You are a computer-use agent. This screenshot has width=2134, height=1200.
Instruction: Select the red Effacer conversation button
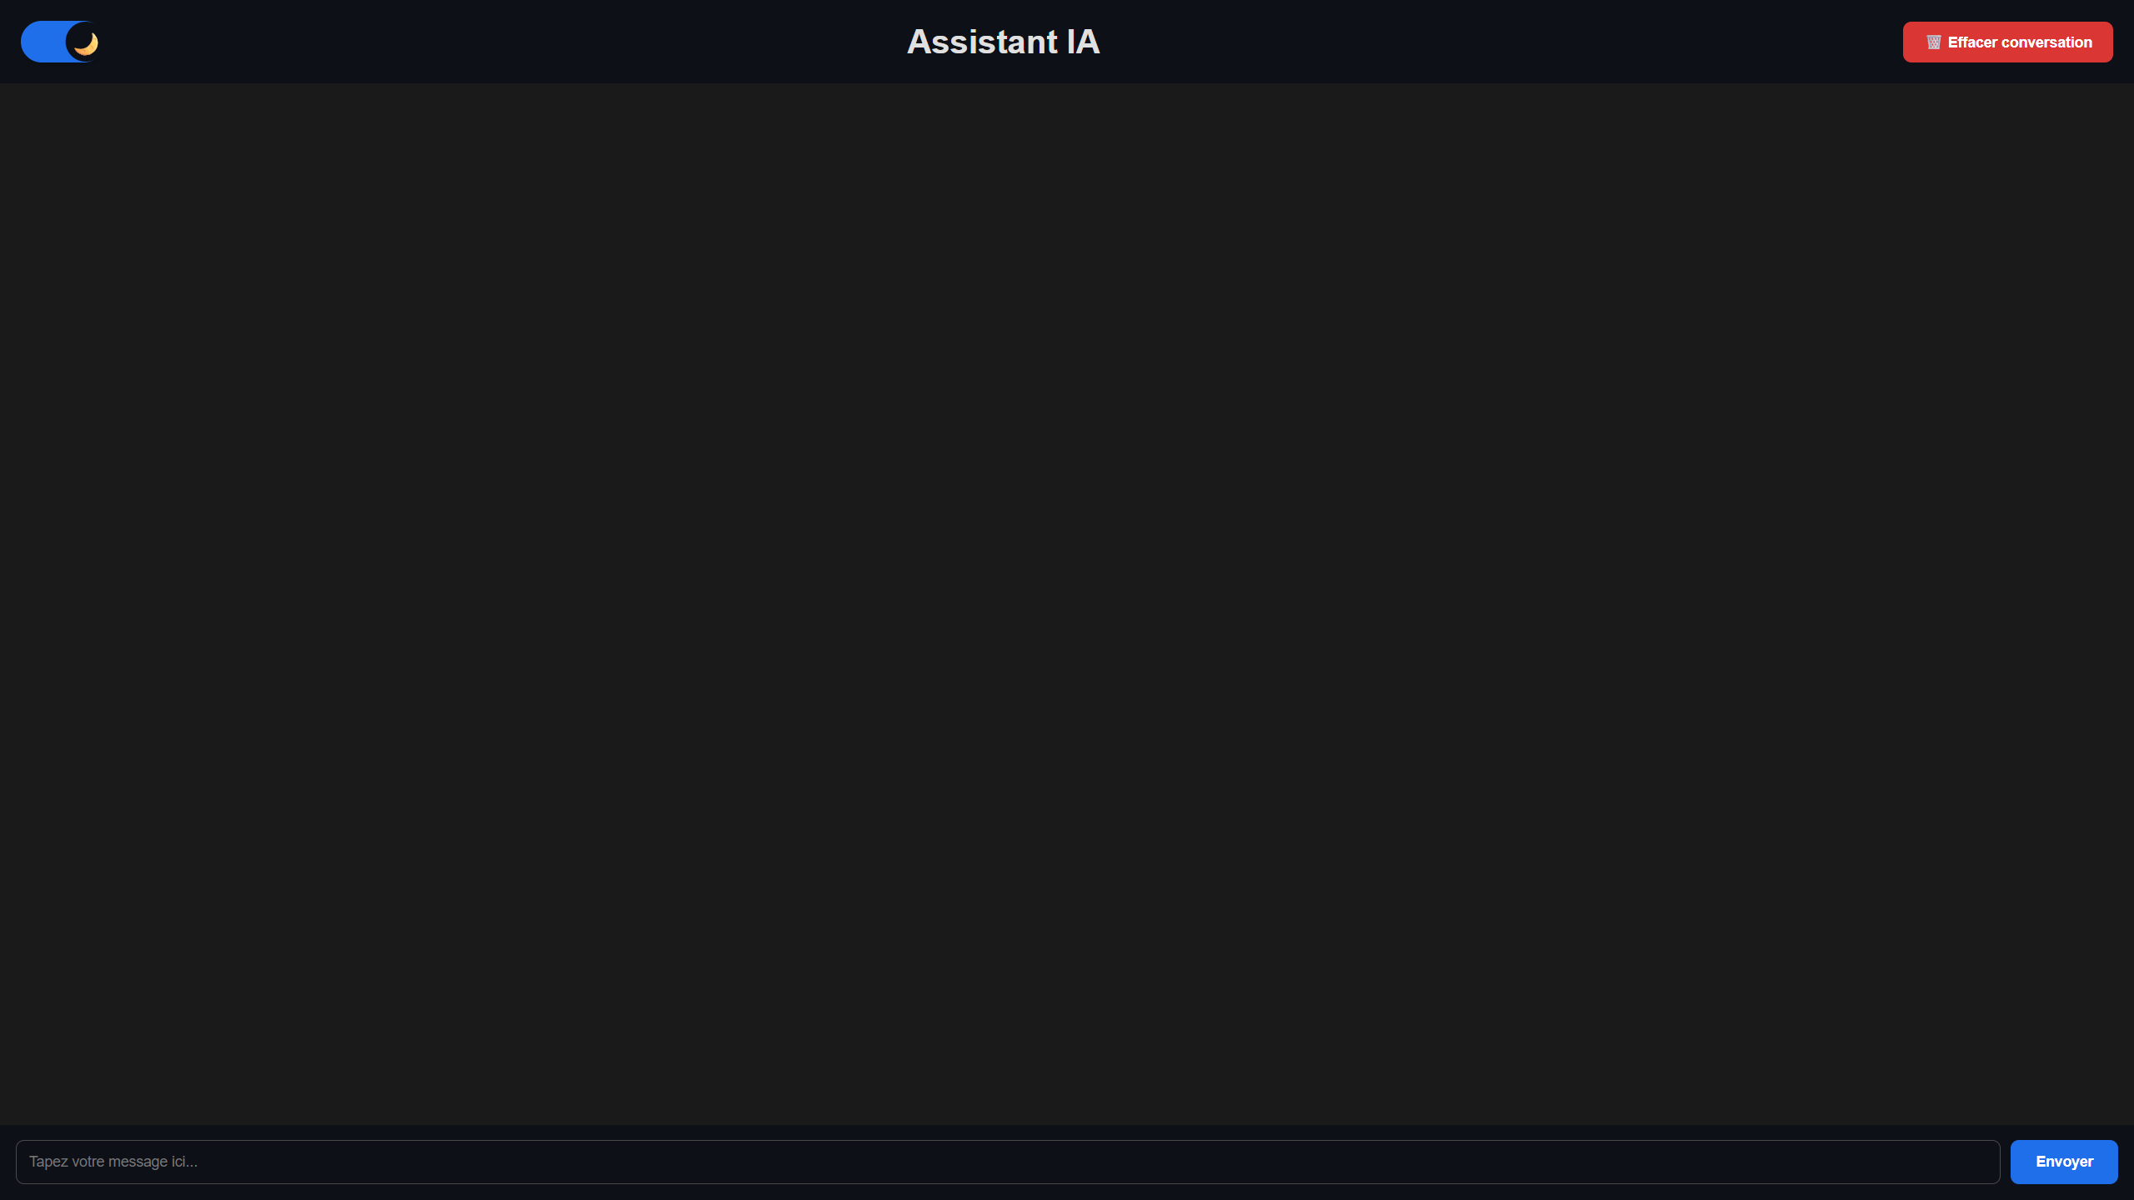click(x=2007, y=42)
